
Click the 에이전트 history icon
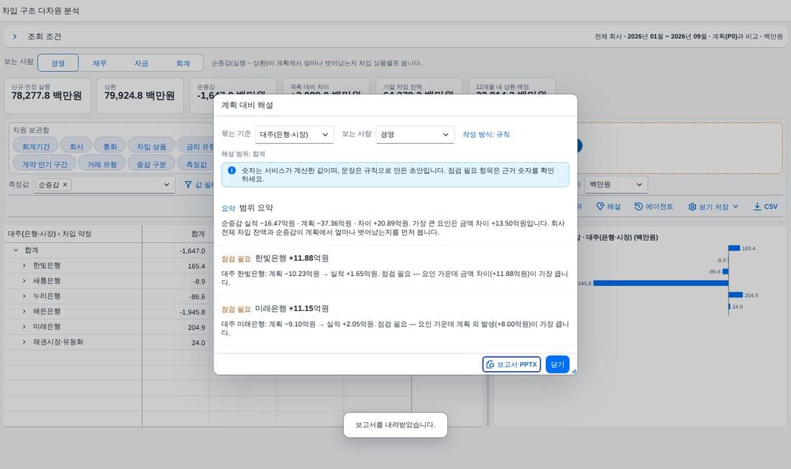639,207
